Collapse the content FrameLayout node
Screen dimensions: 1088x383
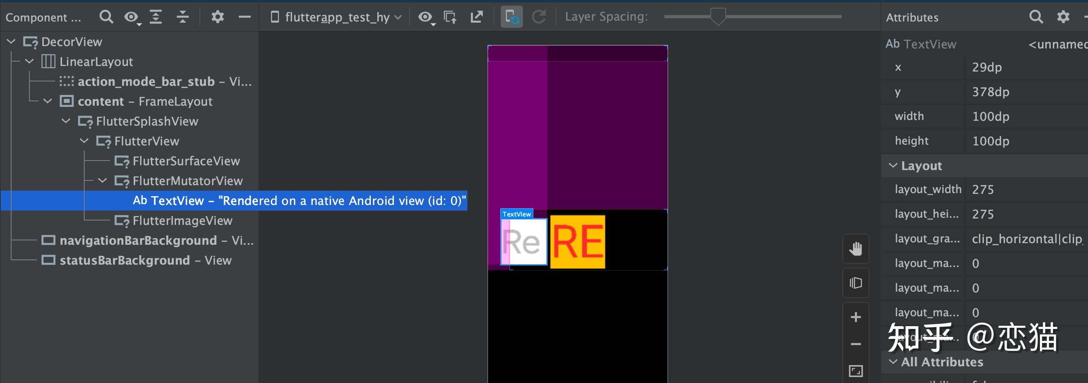pos(48,101)
